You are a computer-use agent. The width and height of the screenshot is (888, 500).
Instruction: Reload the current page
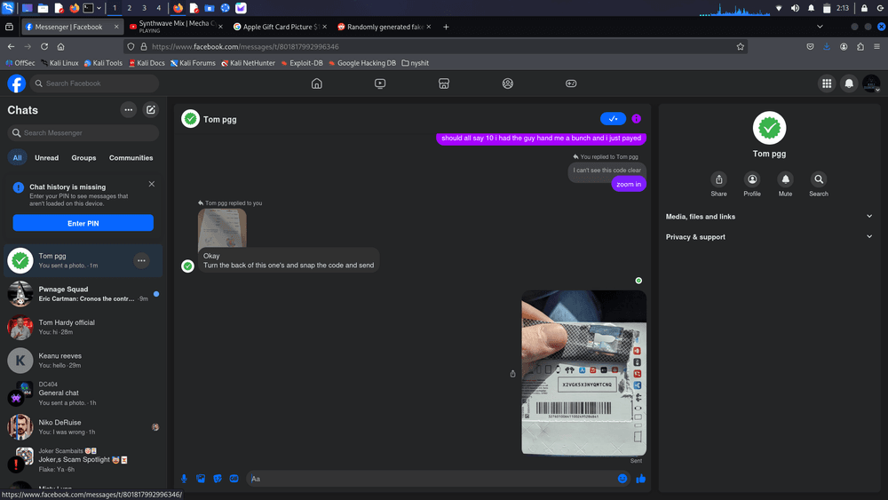point(44,46)
